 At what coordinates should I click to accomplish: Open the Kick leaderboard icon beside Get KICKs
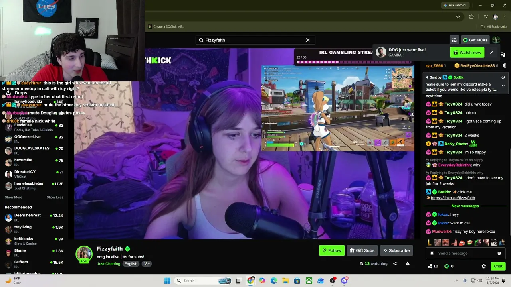click(454, 40)
